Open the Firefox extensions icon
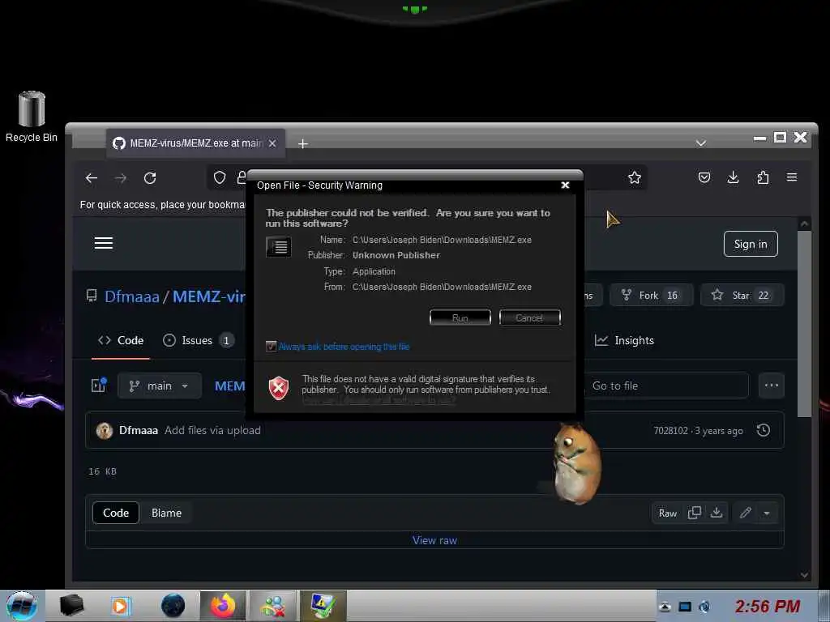This screenshot has width=830, height=622. tap(763, 177)
